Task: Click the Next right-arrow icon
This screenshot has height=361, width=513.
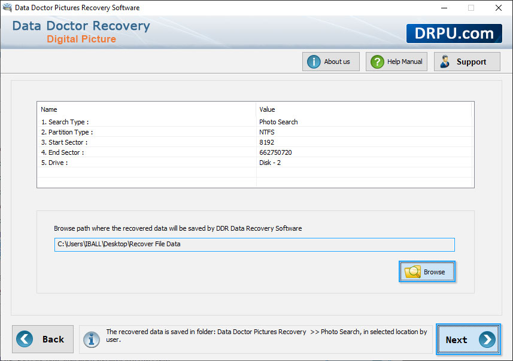Action: 487,339
